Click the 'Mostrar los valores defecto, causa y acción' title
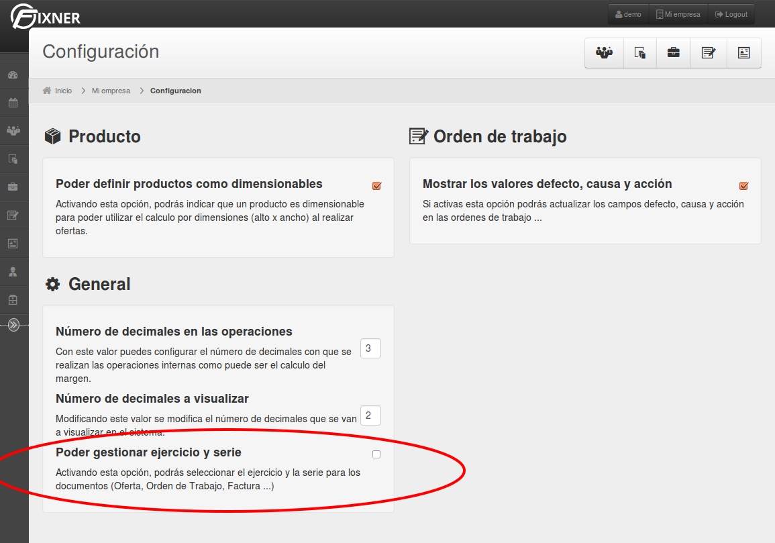 click(547, 184)
